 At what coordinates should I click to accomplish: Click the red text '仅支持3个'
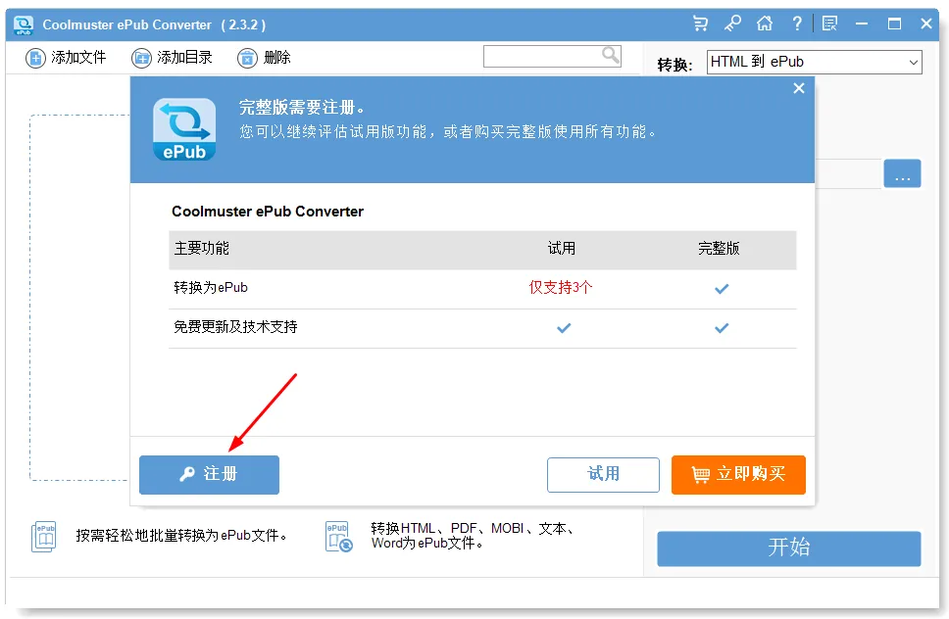(561, 288)
